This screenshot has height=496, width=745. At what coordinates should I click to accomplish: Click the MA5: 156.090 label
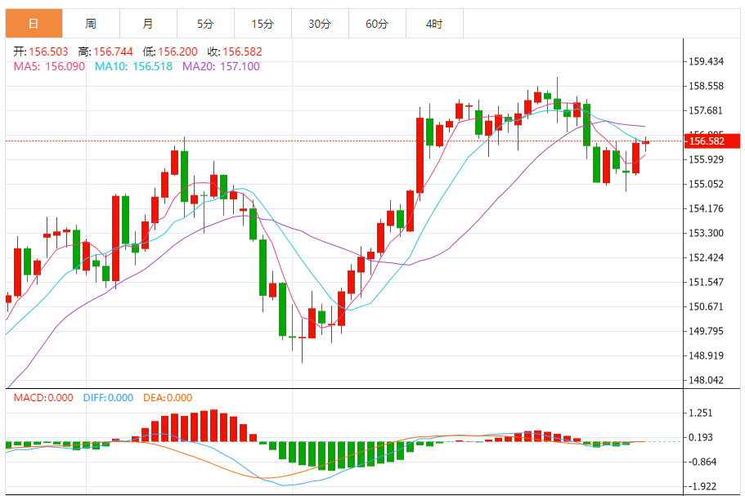(49, 66)
